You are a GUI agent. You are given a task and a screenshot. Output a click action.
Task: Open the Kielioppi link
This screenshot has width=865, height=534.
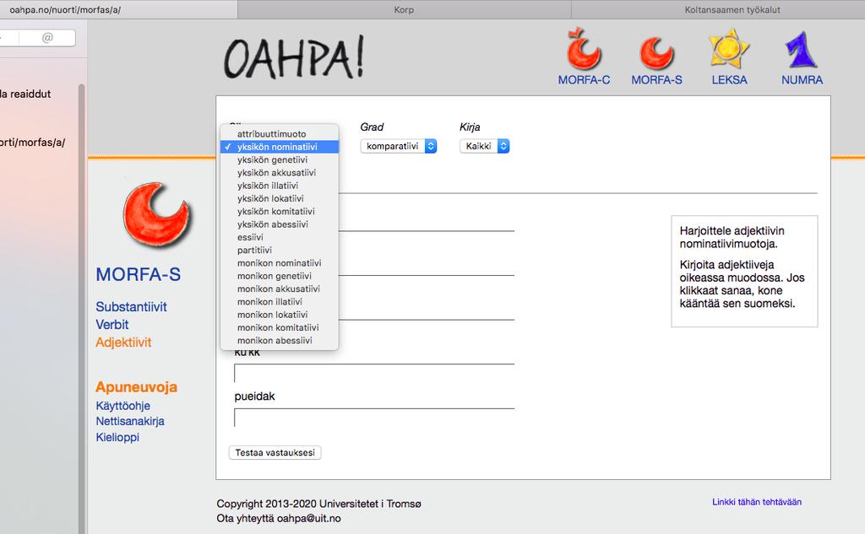click(117, 437)
